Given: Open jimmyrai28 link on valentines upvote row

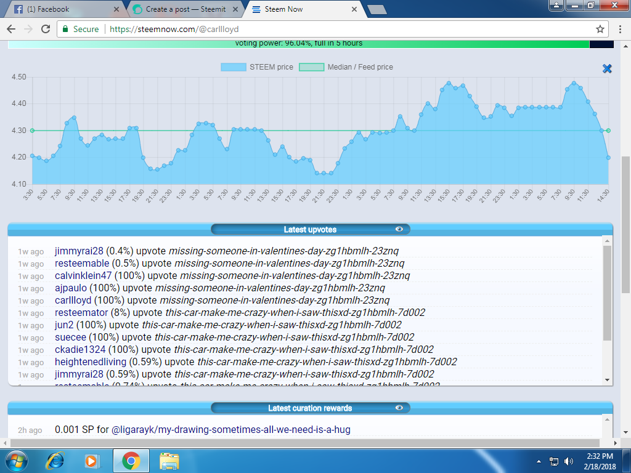Looking at the screenshot, I should 79,251.
